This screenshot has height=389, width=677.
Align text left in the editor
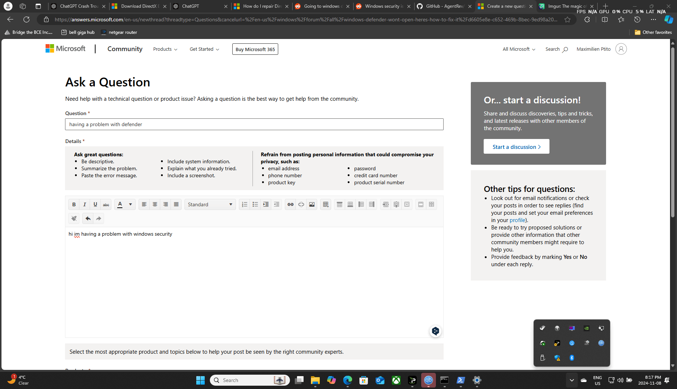(x=144, y=204)
